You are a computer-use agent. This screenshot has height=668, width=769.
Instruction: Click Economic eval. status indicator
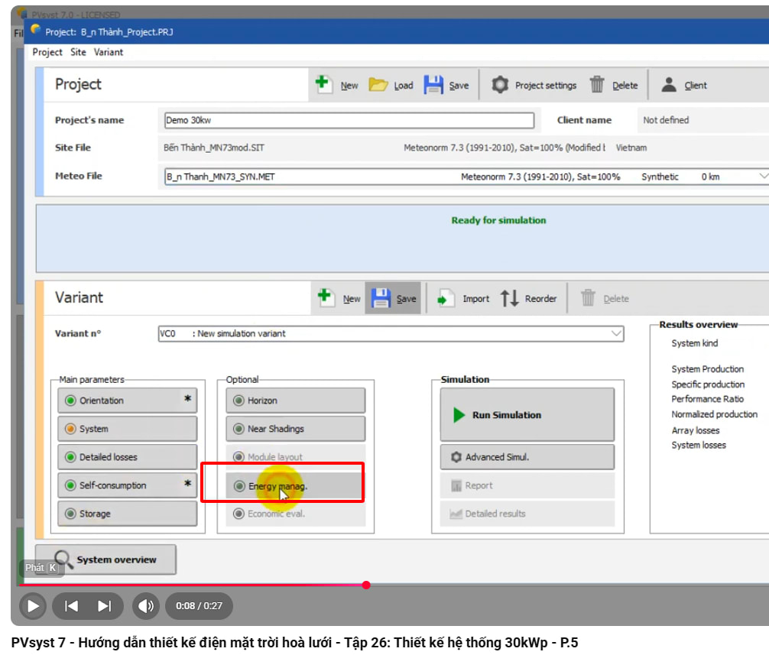pyautogui.click(x=238, y=514)
